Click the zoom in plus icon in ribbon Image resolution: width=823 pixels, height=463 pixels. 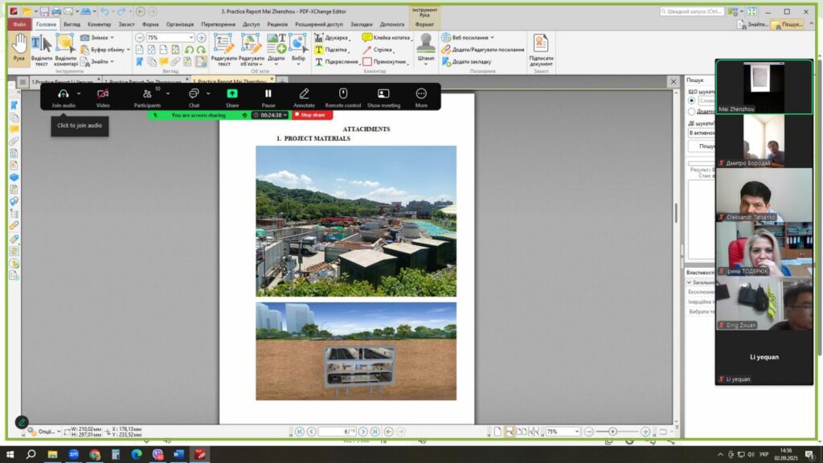point(201,38)
